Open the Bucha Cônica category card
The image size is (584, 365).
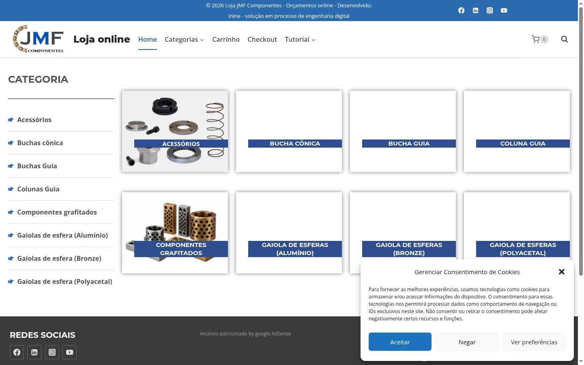(x=289, y=131)
